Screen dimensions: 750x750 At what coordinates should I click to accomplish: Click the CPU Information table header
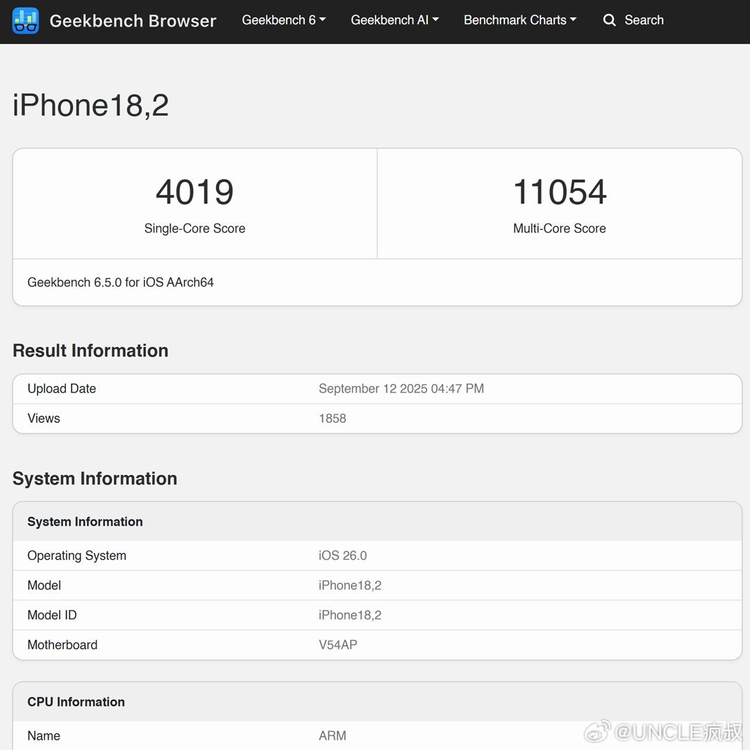tap(76, 701)
